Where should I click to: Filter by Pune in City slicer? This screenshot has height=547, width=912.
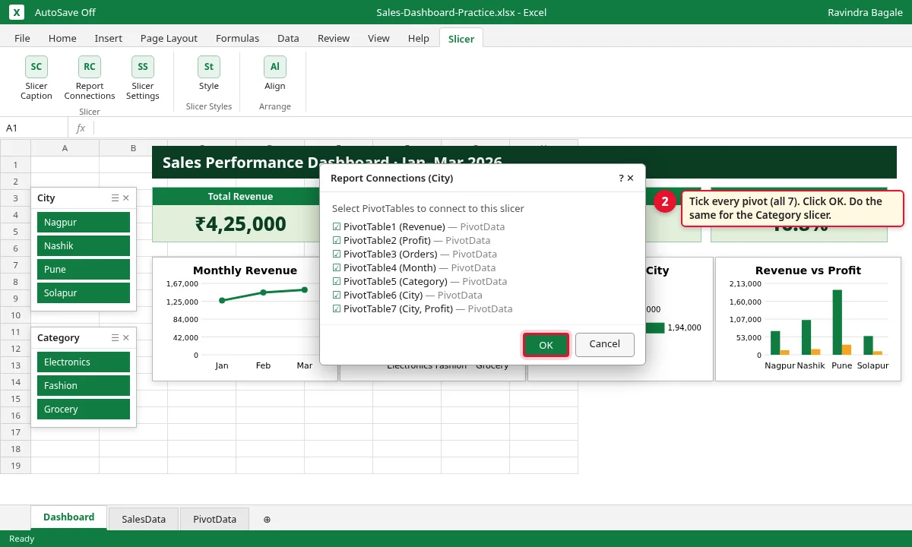pyautogui.click(x=84, y=270)
